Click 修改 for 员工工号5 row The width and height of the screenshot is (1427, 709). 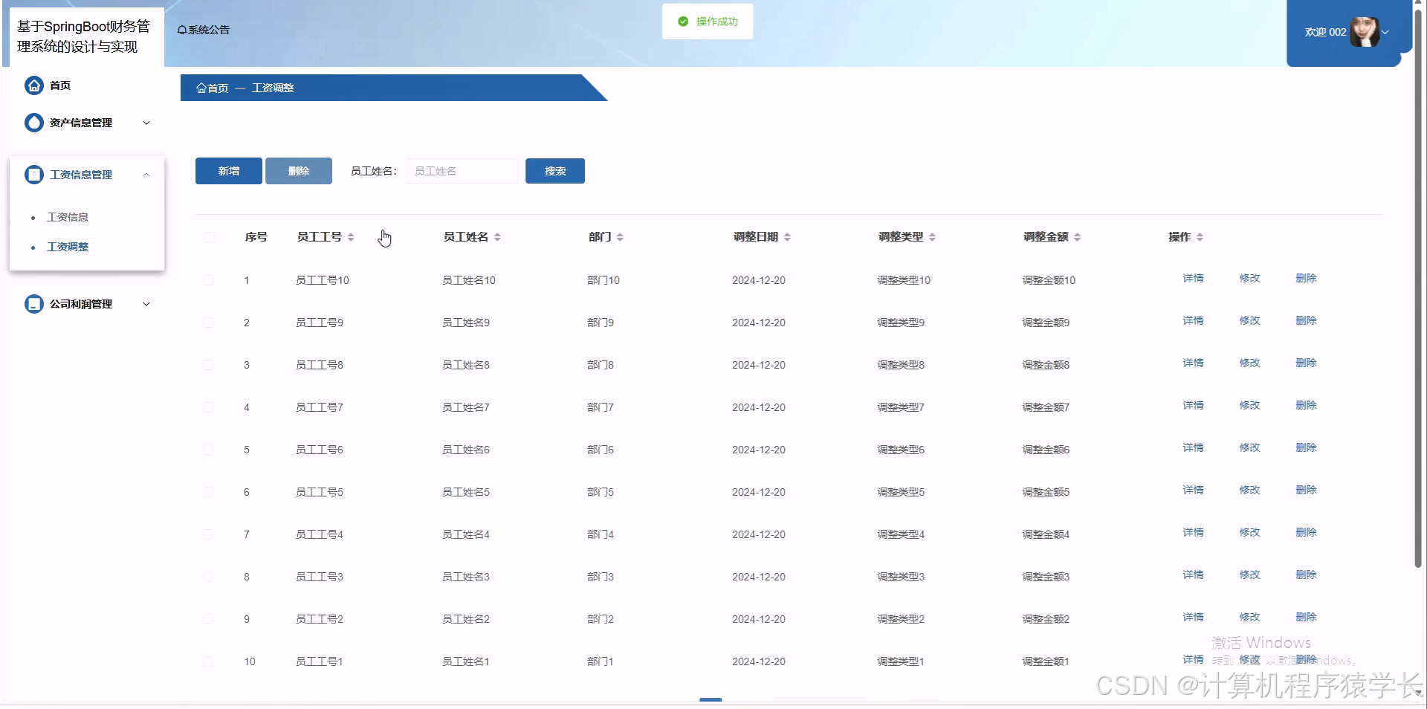[x=1249, y=490]
